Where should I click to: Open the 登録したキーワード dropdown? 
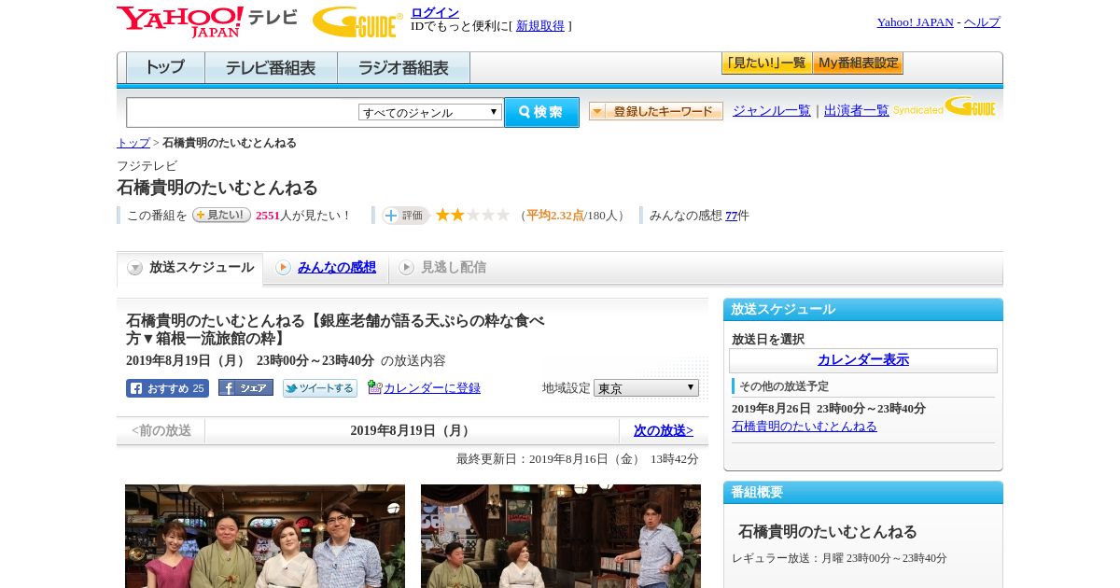pos(656,111)
